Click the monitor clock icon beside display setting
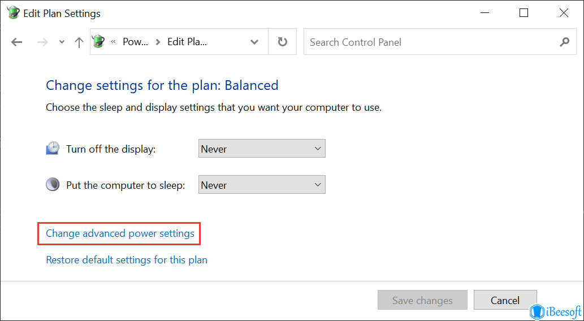Screen dimensions: 584x321 point(53,148)
